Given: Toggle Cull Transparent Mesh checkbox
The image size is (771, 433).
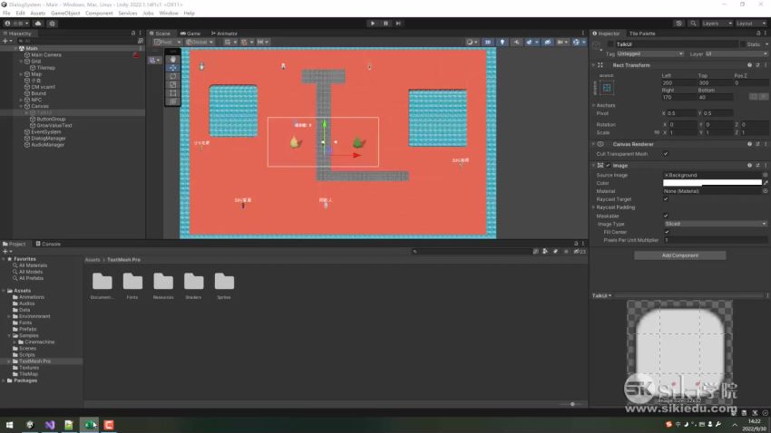Looking at the screenshot, I should click(666, 154).
